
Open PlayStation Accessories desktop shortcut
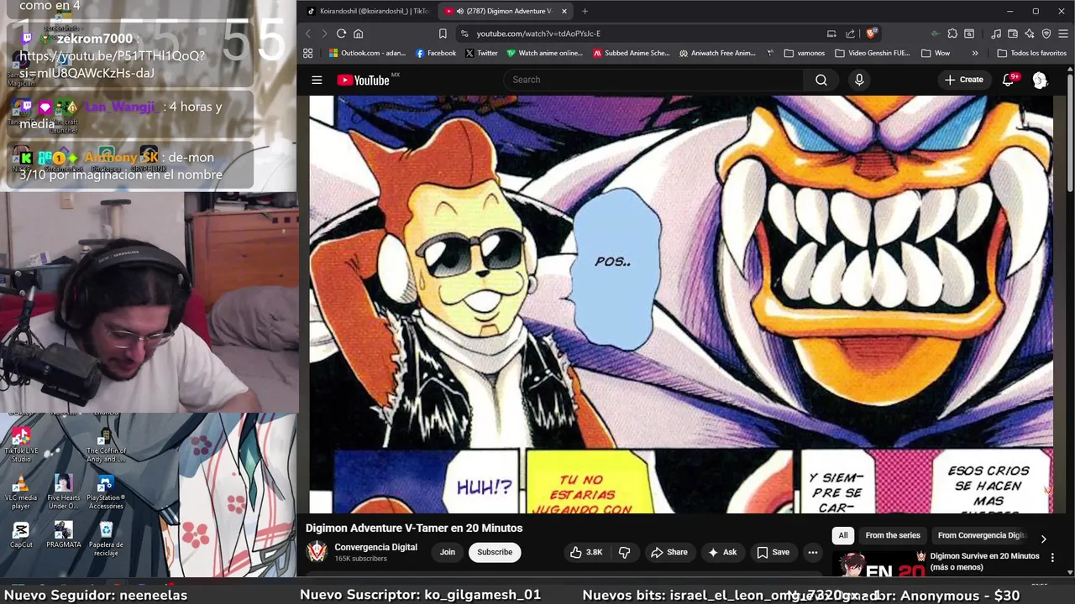(106, 492)
